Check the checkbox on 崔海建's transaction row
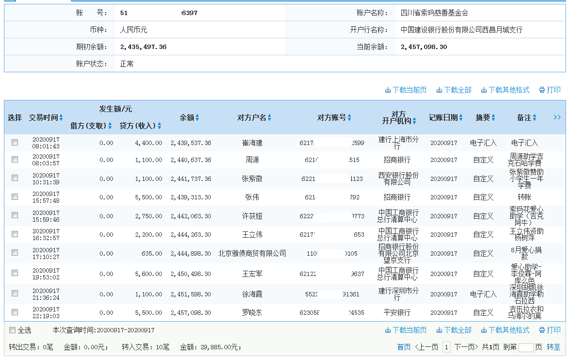Image resolution: width=567 pixels, height=358 pixels. pos(15,142)
